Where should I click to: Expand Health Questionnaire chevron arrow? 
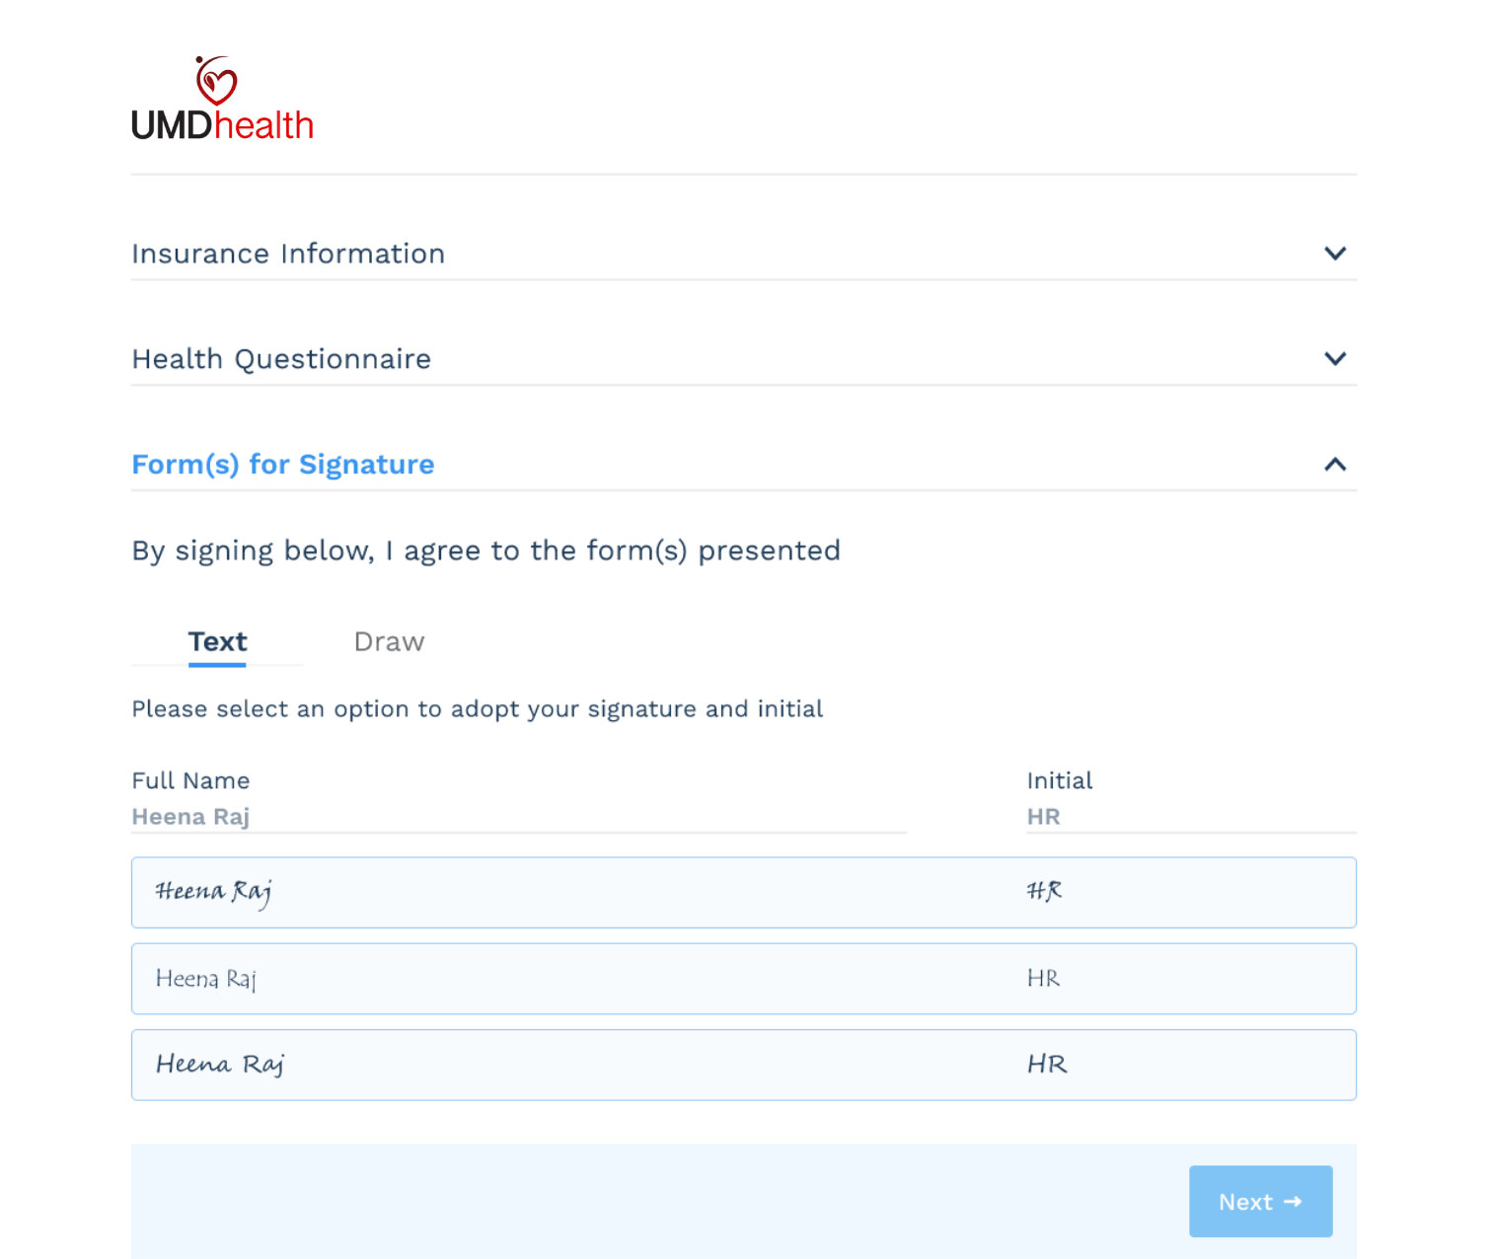[x=1334, y=359]
